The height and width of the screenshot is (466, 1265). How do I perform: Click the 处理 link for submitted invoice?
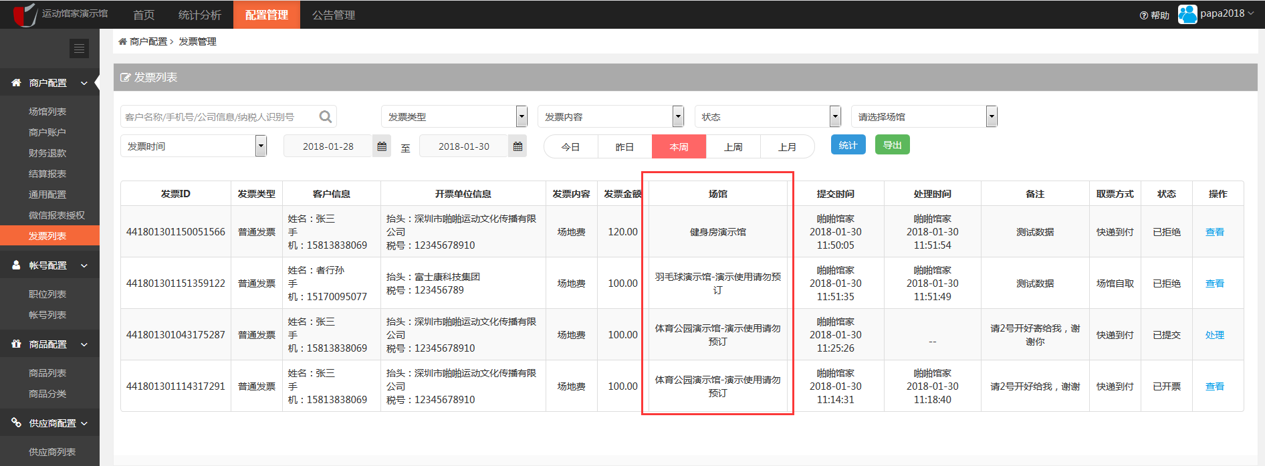point(1214,335)
